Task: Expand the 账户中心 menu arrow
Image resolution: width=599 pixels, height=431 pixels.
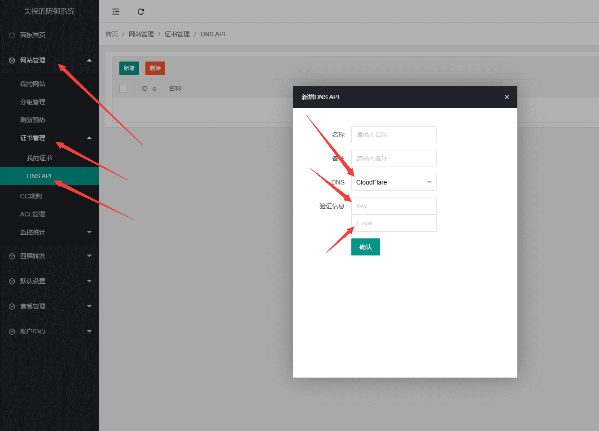Action: [x=89, y=331]
